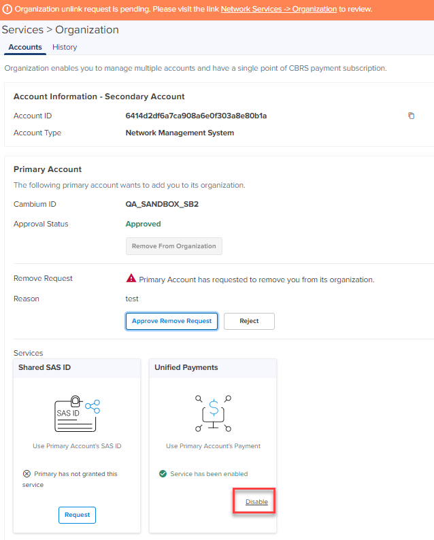This screenshot has height=540, width=434.
Task: Click the orange banner alert icon
Action: click(x=7, y=9)
